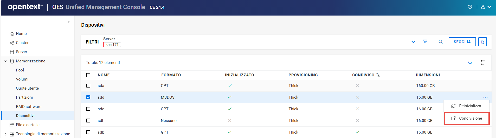Click the help question mark icon
This screenshot has height=138, width=496.
(x=470, y=7)
